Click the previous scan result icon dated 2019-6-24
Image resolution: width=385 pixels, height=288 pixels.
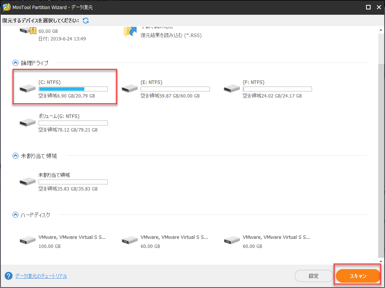(28, 31)
